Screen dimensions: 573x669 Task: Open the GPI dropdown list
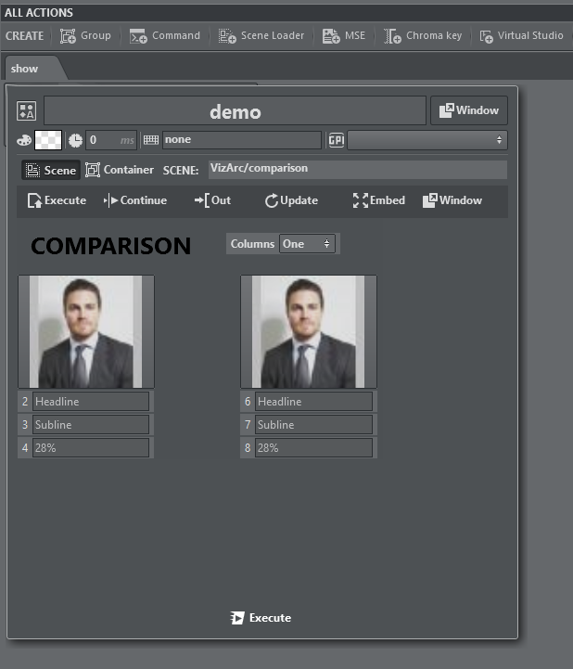click(427, 140)
